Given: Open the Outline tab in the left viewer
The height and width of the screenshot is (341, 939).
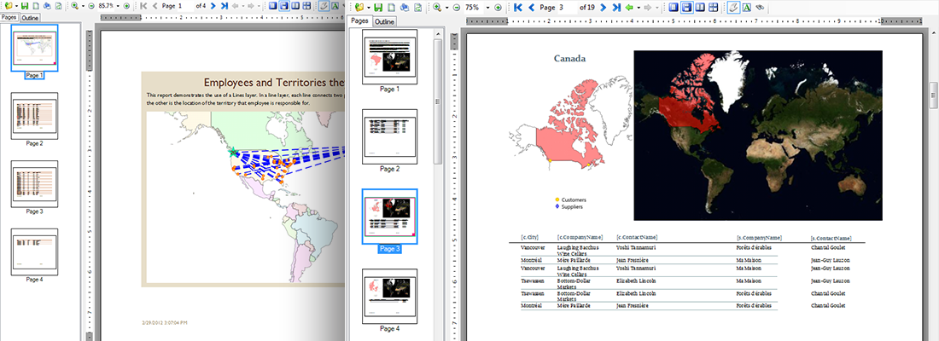Looking at the screenshot, I should pyautogui.click(x=30, y=17).
